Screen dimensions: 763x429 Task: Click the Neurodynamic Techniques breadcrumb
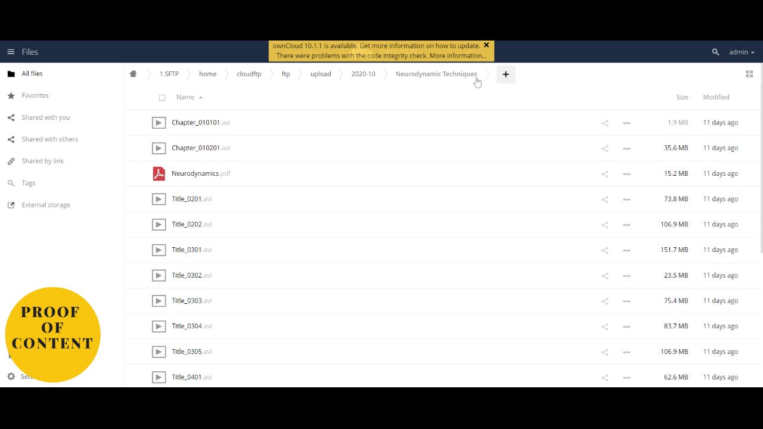point(436,74)
